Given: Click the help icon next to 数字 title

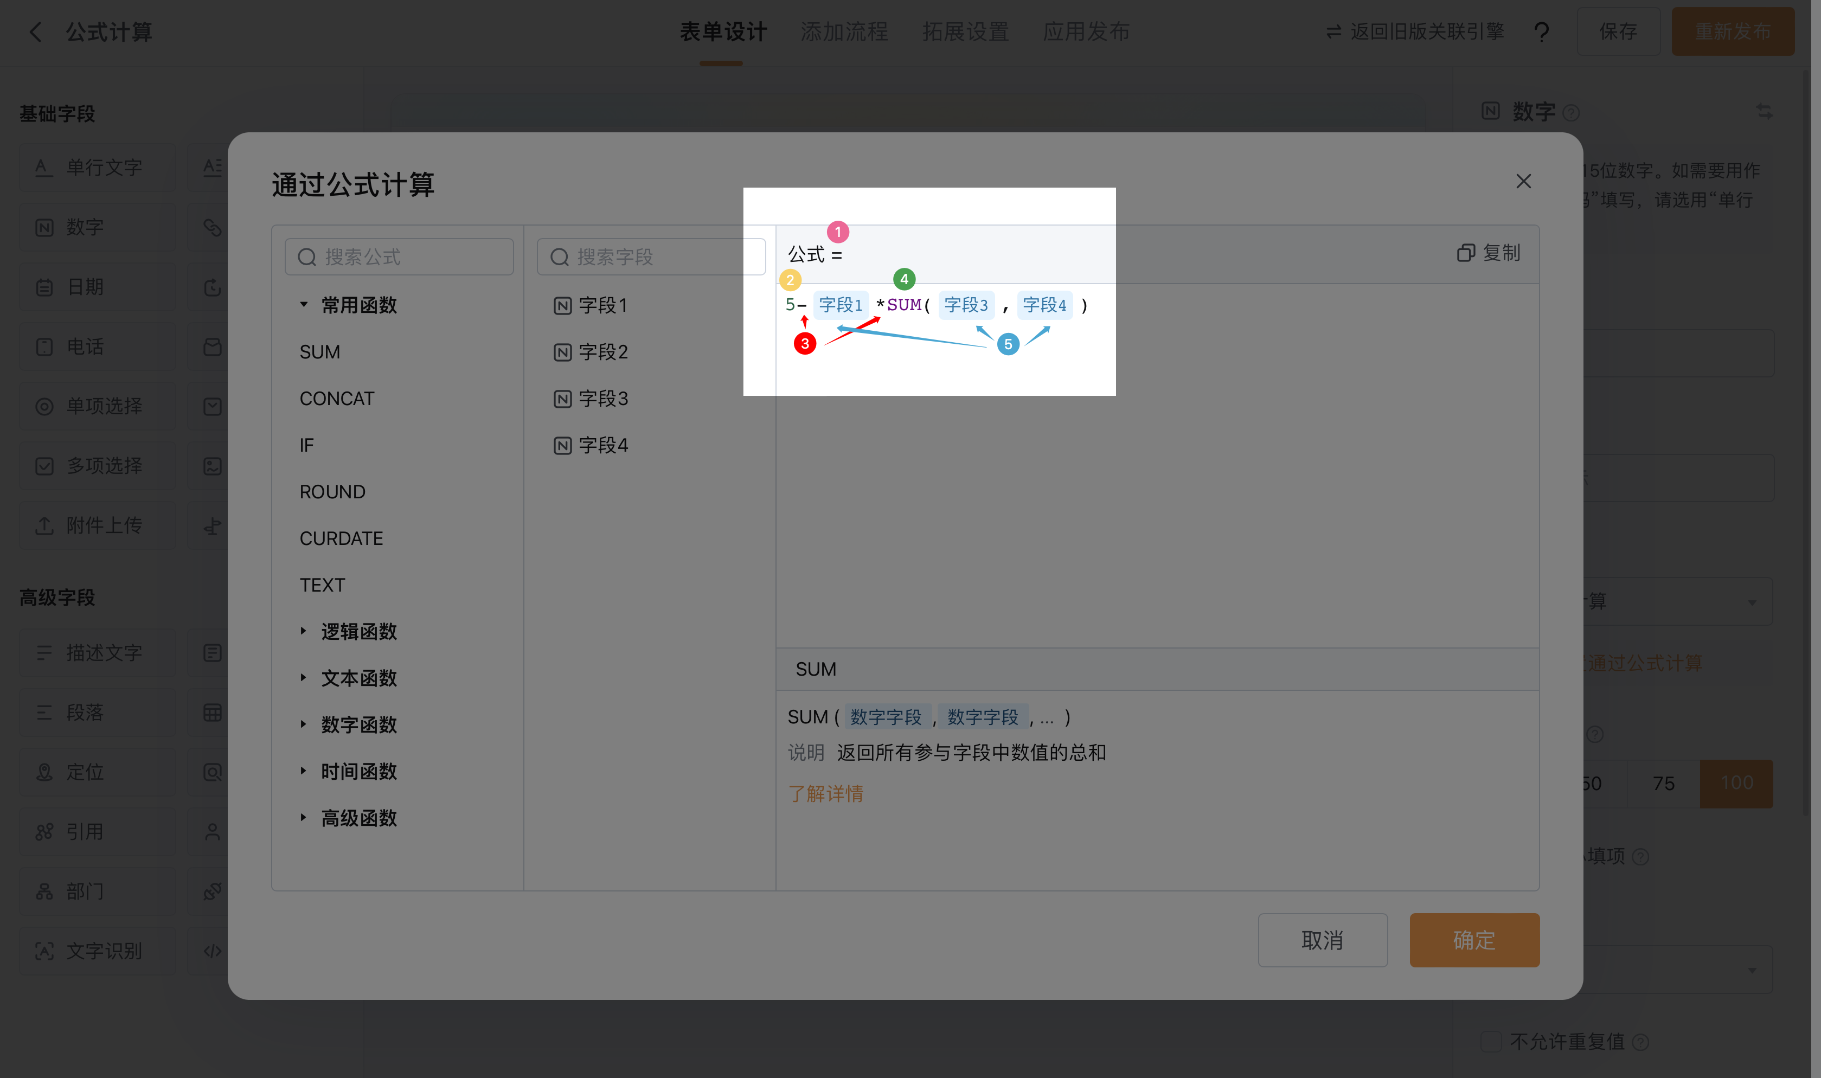Looking at the screenshot, I should pos(1571,113).
